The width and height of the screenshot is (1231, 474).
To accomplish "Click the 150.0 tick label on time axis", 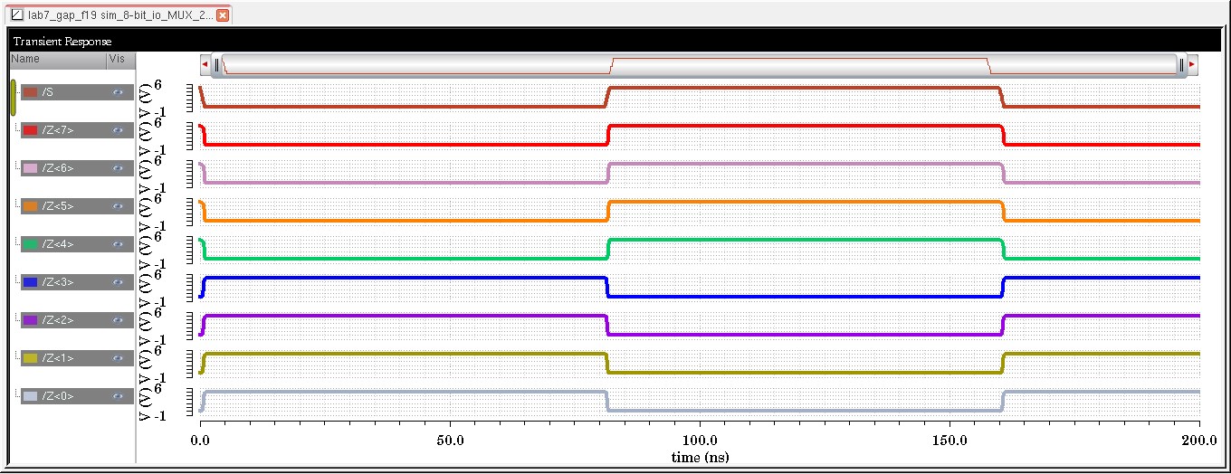I will (949, 442).
